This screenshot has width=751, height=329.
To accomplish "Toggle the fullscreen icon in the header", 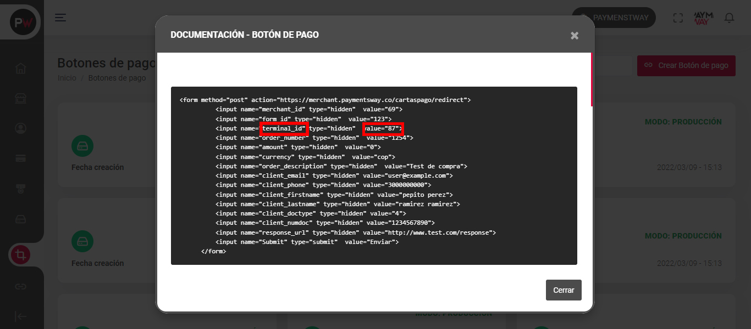I will 678,18.
